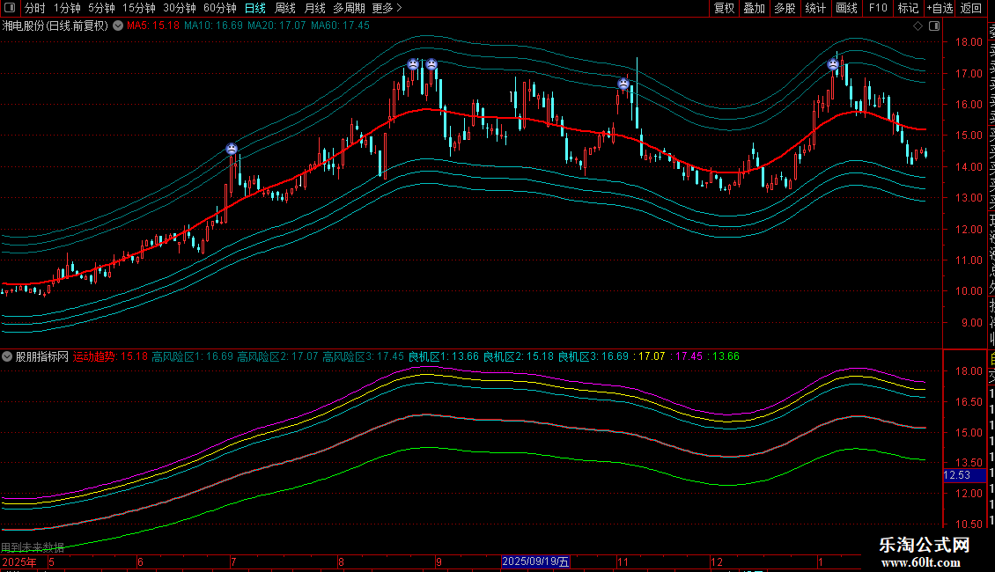Click the 高风险区1: 16.69 label
Screen dimensions: 995x572
pyautogui.click(x=192, y=356)
